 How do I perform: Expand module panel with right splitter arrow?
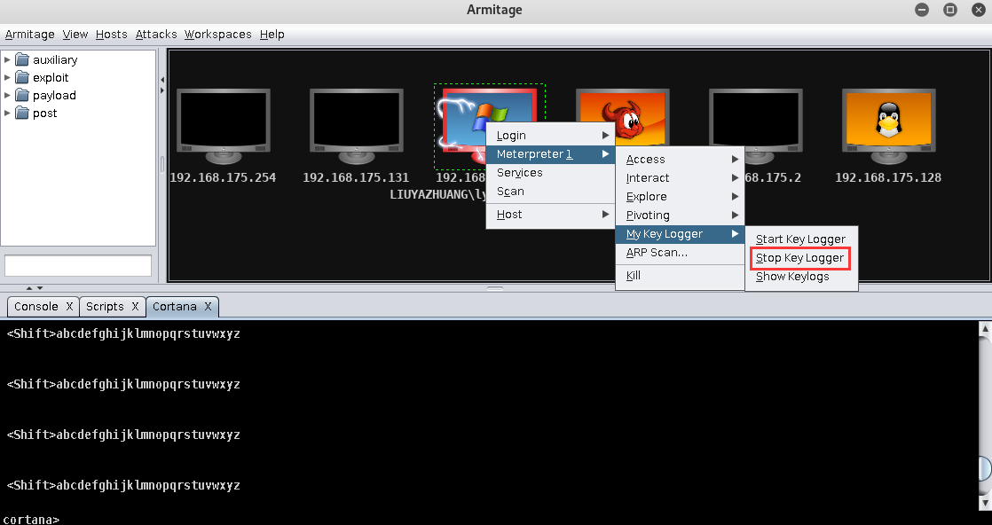(x=162, y=90)
